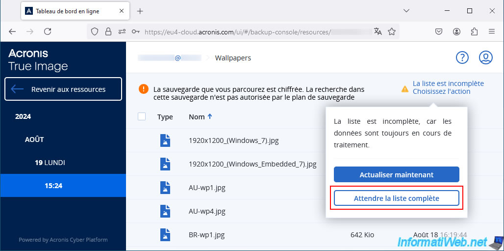Click the translate page icon
The height and width of the screenshot is (251, 504).
pyautogui.click(x=378, y=31)
